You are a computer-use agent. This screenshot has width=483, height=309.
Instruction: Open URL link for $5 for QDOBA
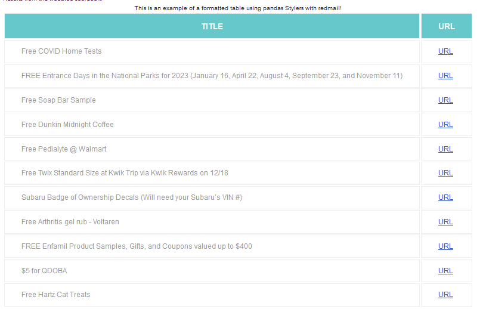pyautogui.click(x=445, y=270)
